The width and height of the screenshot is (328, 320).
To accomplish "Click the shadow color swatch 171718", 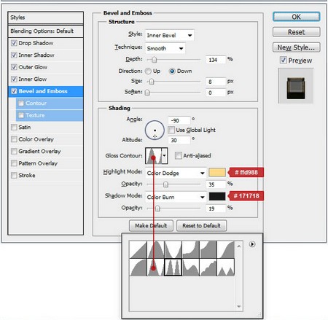I will 217,196.
